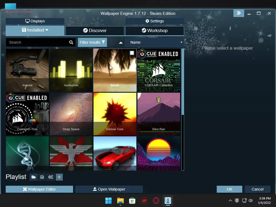Toggle ascending sort order arrow
The height and width of the screenshot is (207, 276).
coord(121,43)
